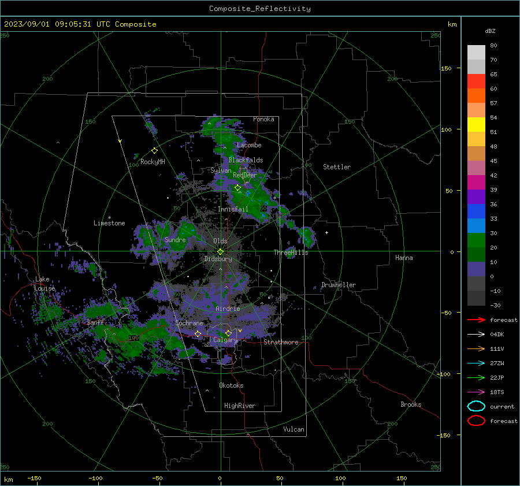Viewport: 520px width, 486px height.
Task: Click the radar center diamond near Olds
Action: point(220,252)
